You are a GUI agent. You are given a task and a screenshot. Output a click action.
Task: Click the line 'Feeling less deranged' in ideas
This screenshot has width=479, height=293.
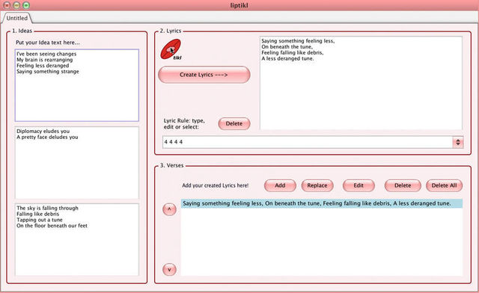tap(43, 66)
